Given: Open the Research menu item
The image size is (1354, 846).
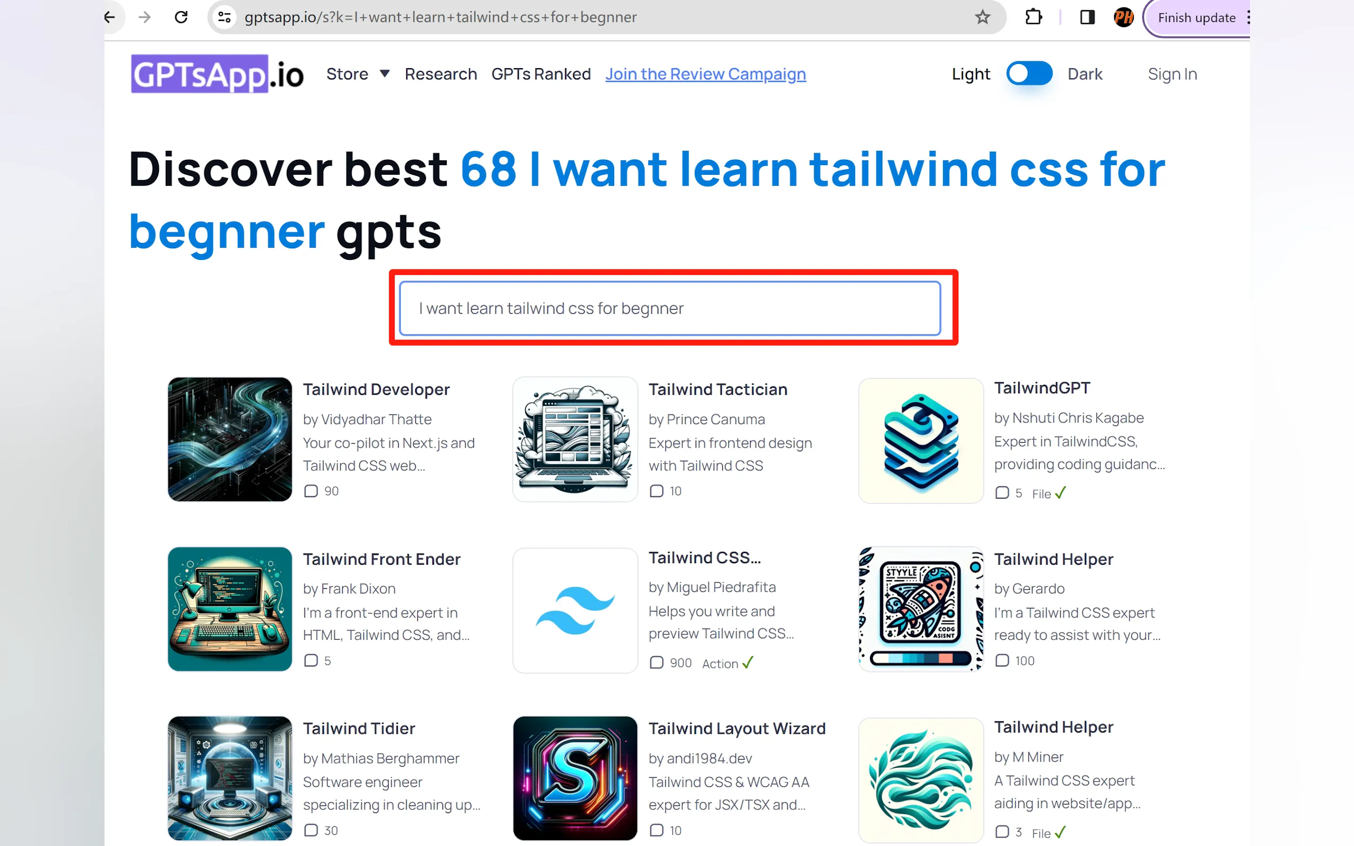Looking at the screenshot, I should (440, 74).
